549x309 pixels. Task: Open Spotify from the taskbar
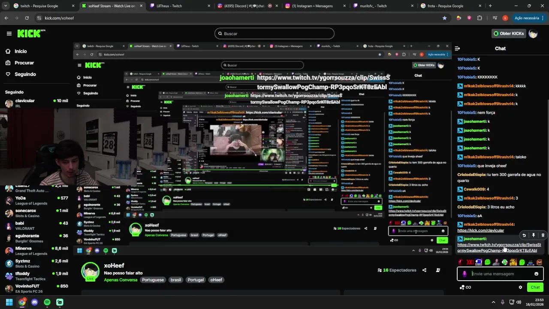pos(47,302)
